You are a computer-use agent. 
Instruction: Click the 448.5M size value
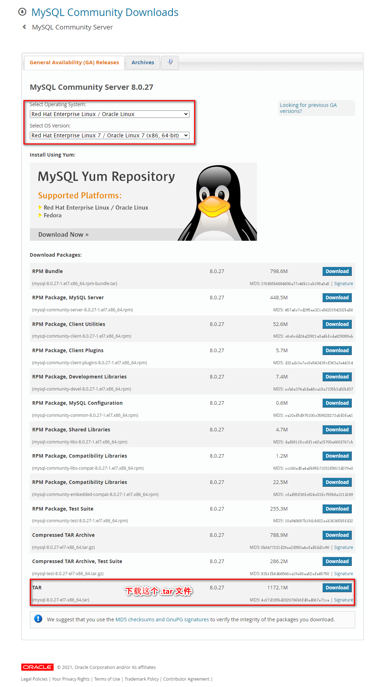pos(279,298)
